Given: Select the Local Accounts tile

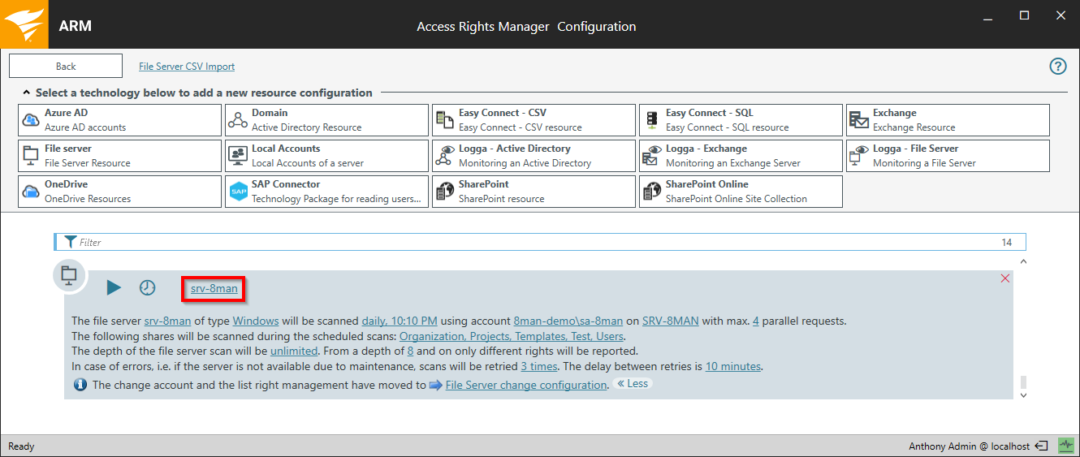Looking at the screenshot, I should pyautogui.click(x=326, y=156).
